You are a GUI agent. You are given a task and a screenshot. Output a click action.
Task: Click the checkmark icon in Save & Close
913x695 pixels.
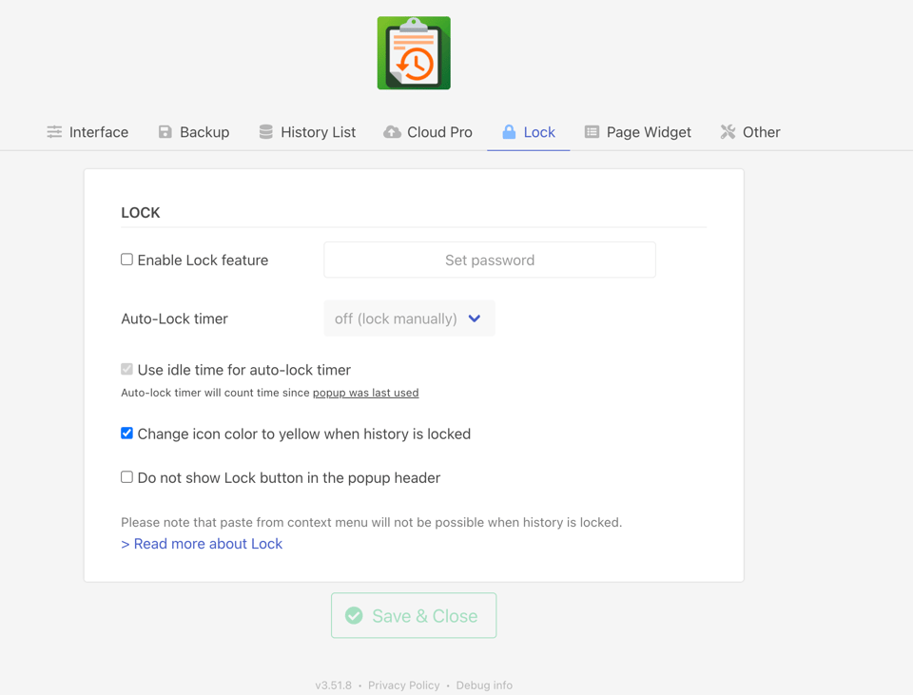[x=354, y=615]
